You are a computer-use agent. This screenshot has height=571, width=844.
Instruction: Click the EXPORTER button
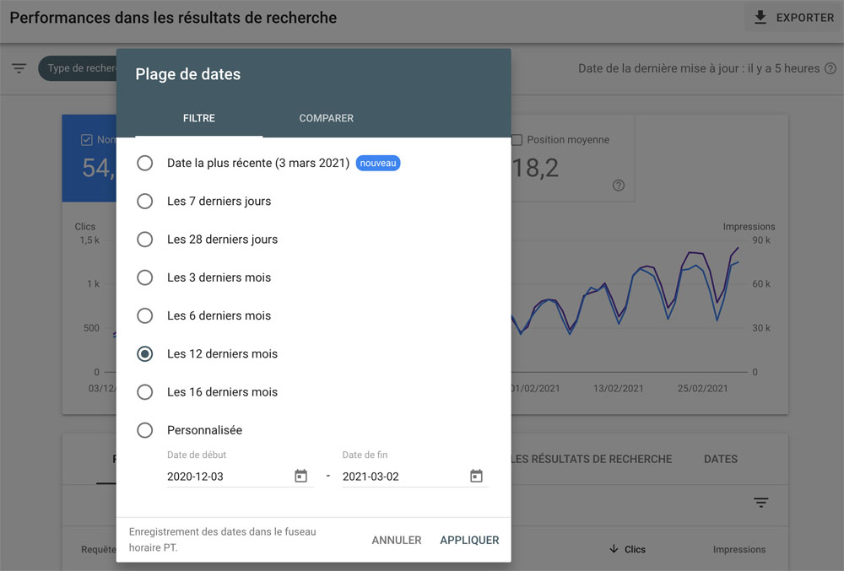pos(794,17)
